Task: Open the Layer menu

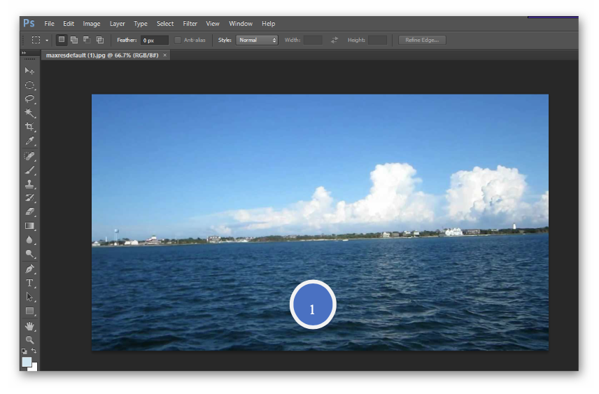Action: (x=117, y=24)
